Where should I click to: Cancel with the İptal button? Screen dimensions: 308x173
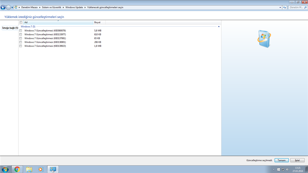point(297,160)
